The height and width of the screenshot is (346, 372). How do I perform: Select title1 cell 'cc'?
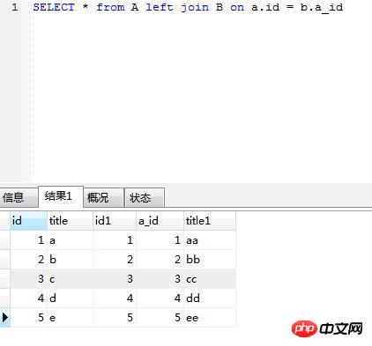coord(210,279)
